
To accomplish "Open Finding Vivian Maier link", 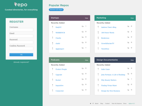I will click(109, 86).
